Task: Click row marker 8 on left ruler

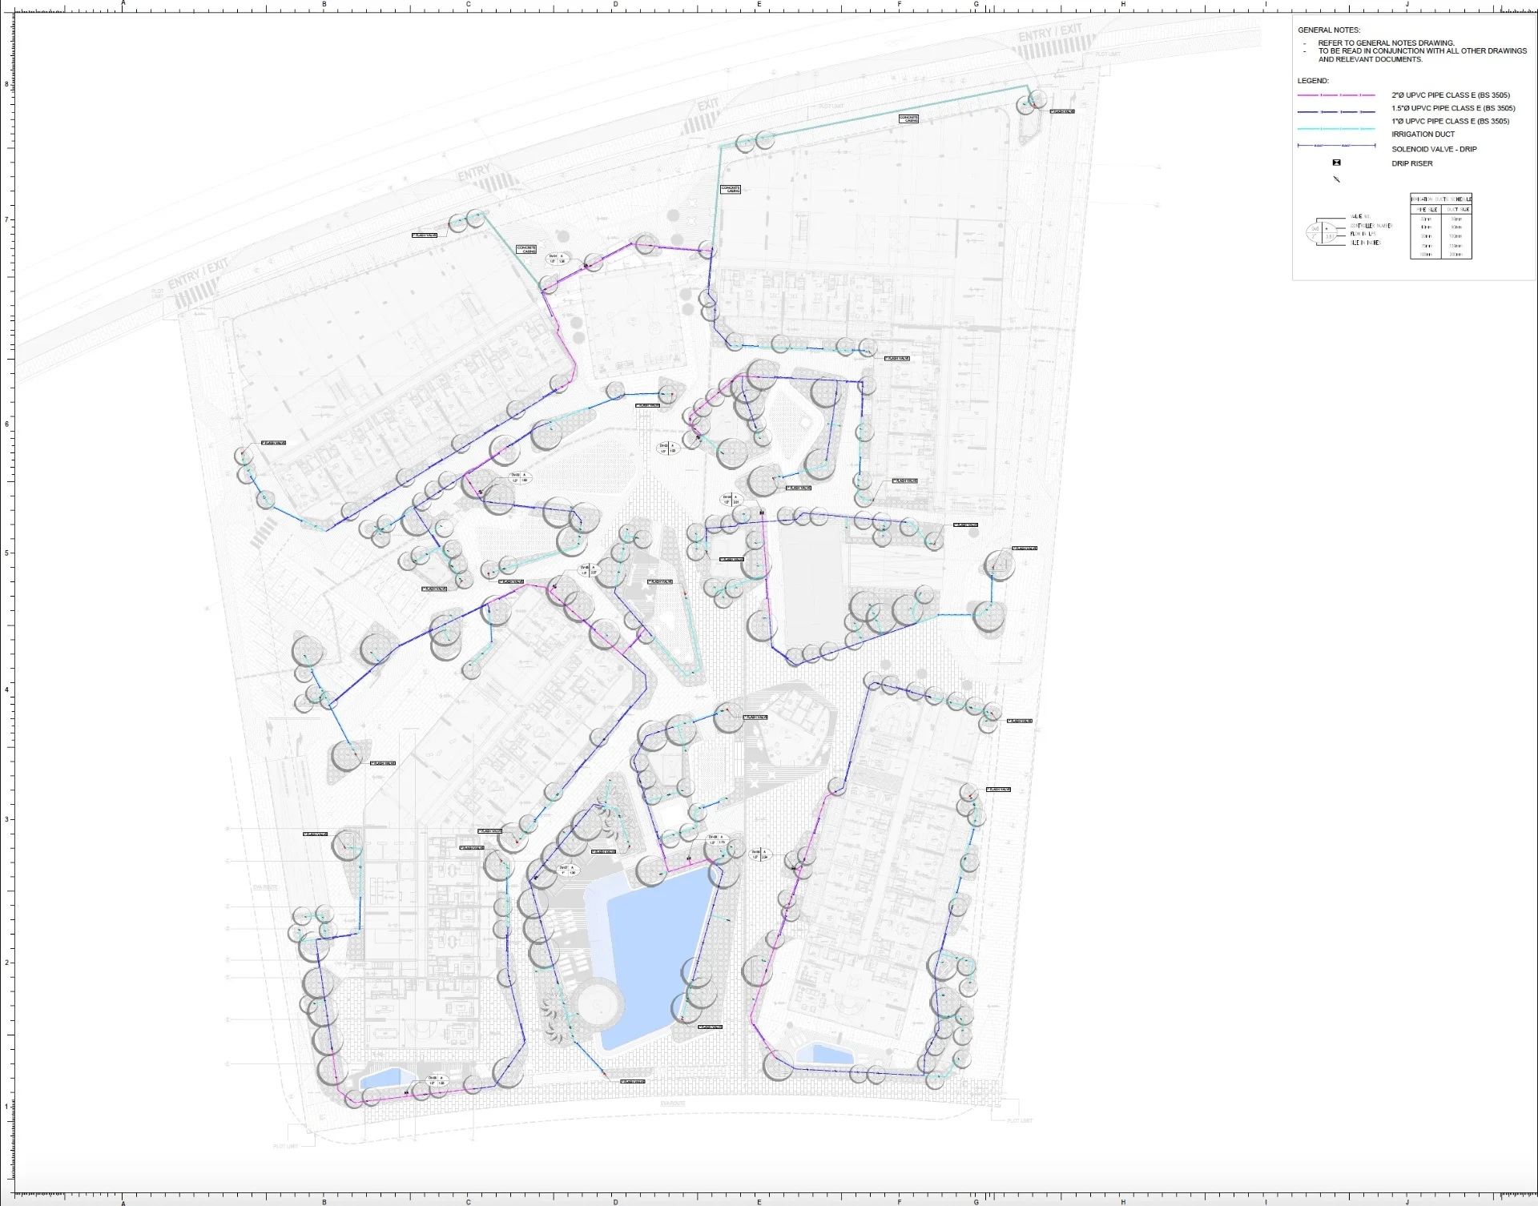Action: (x=7, y=83)
